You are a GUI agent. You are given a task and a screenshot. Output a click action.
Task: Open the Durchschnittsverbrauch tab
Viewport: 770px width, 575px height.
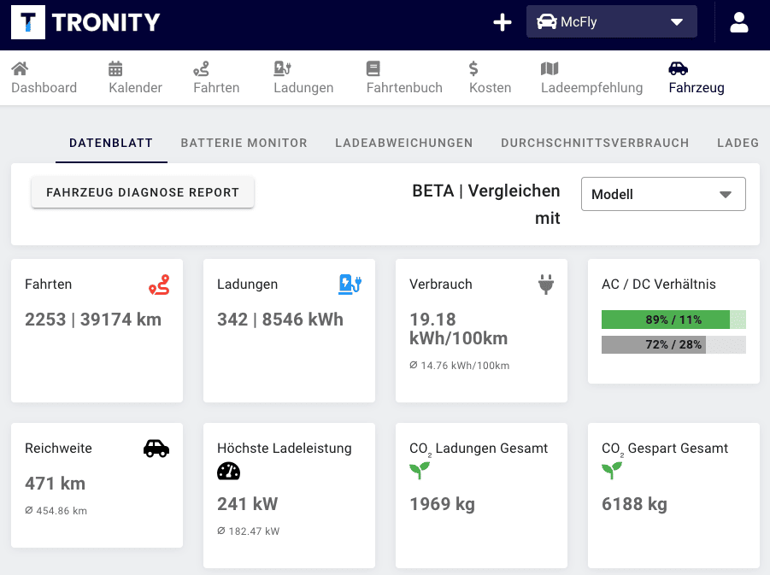[x=595, y=143]
